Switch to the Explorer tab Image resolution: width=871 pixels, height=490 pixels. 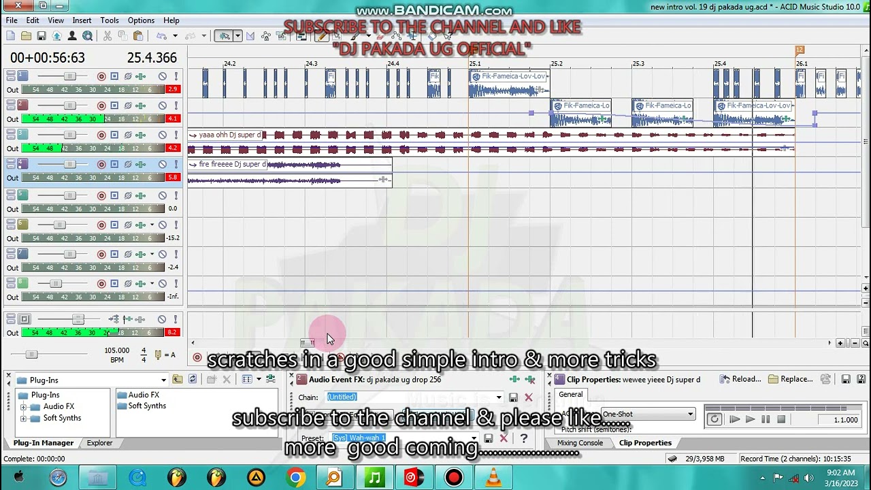point(99,443)
